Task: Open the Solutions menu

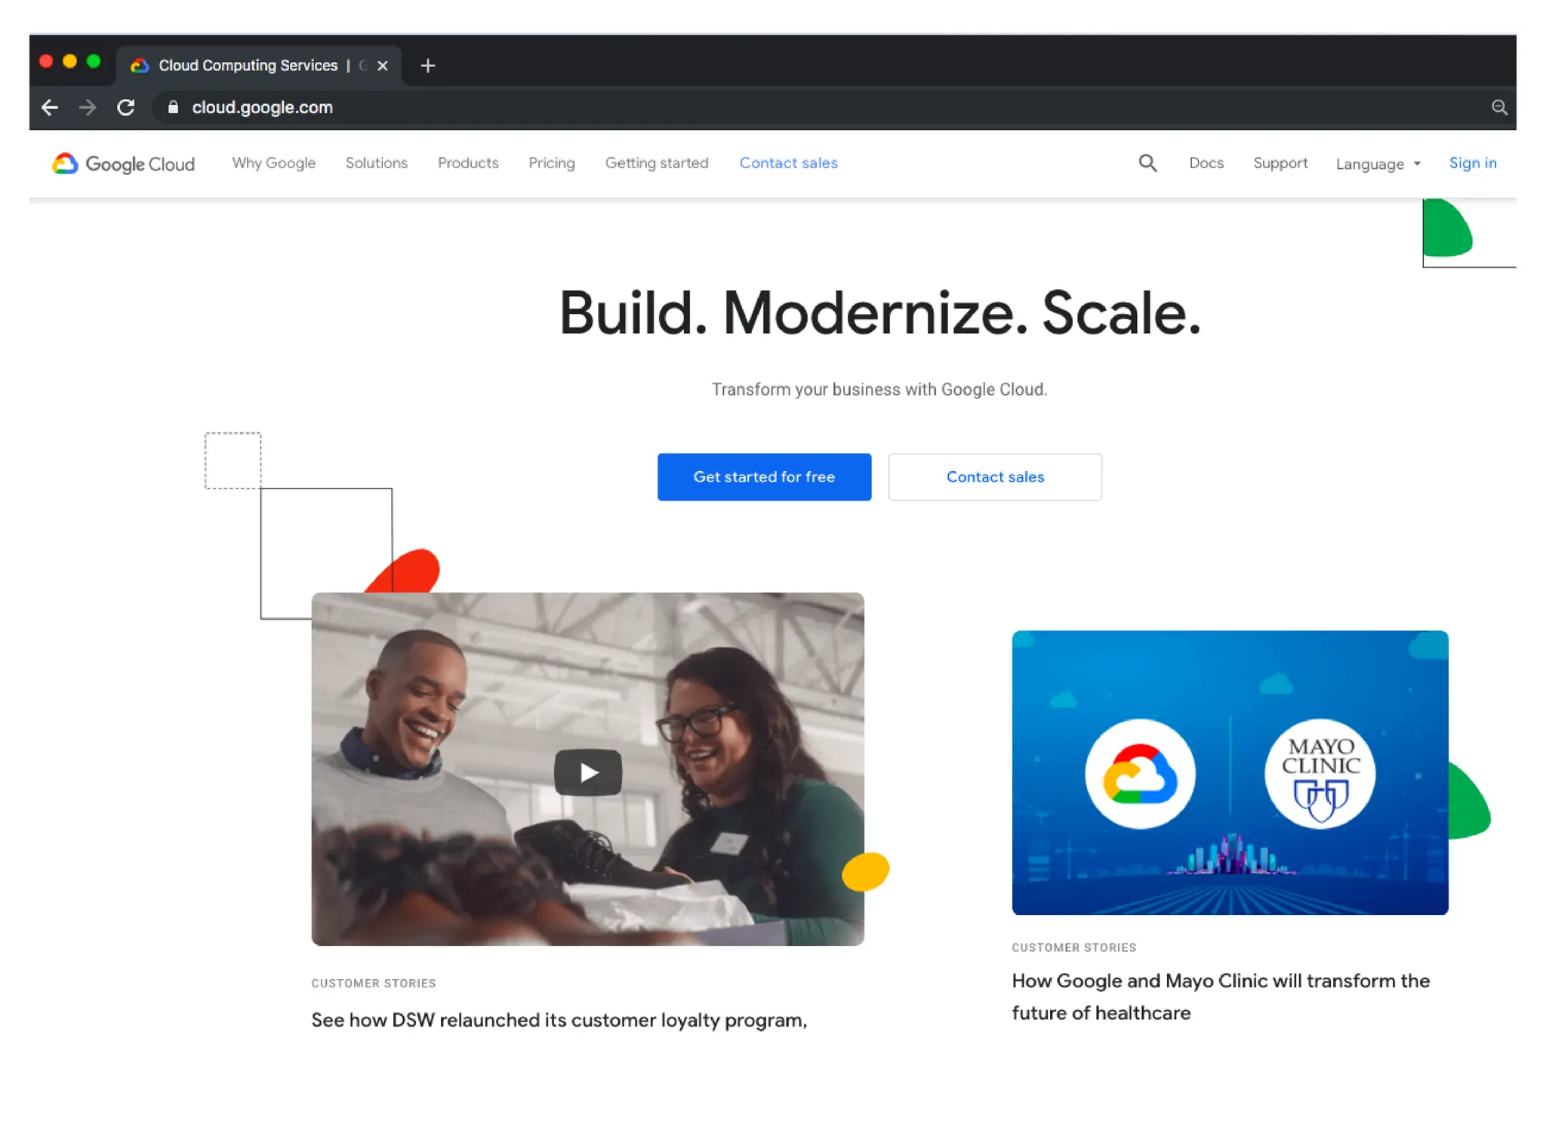Action: [x=376, y=163]
